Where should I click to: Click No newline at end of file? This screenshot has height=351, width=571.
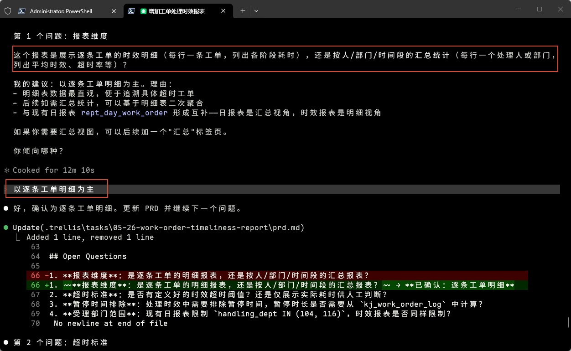(x=110, y=323)
